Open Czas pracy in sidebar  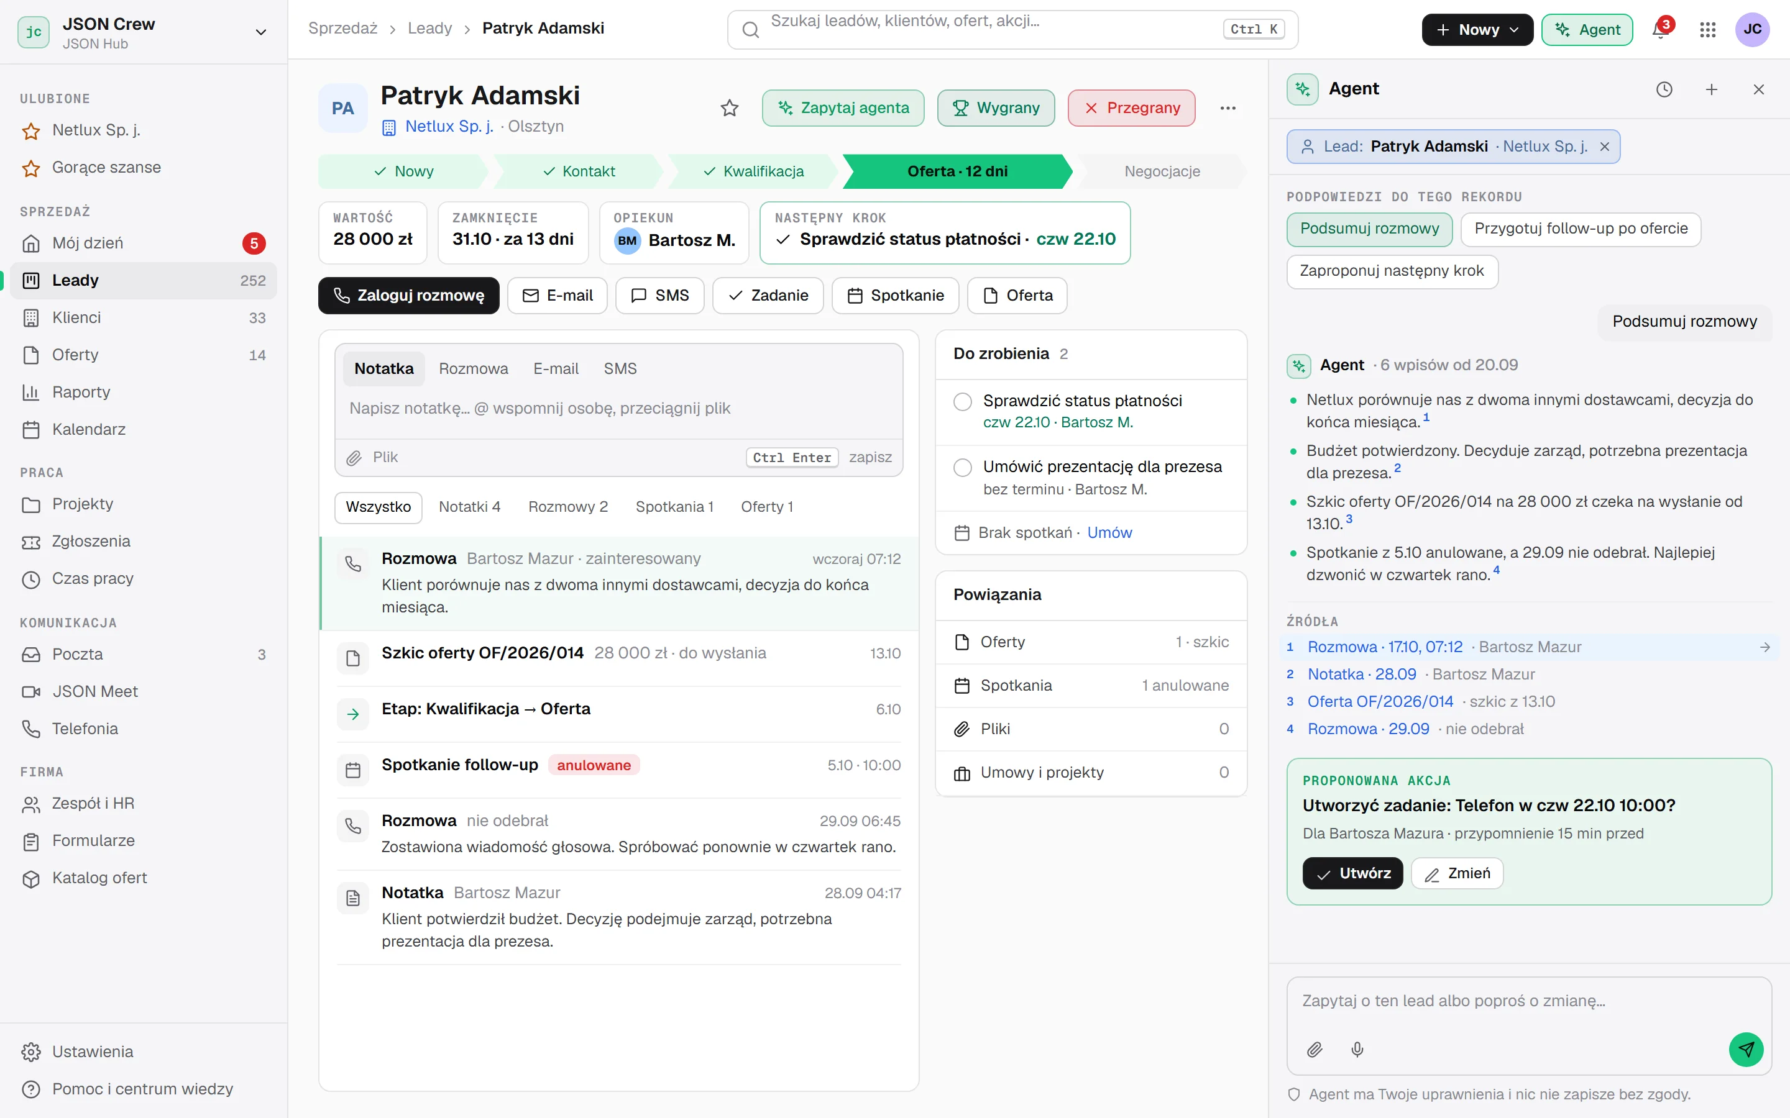144,579
